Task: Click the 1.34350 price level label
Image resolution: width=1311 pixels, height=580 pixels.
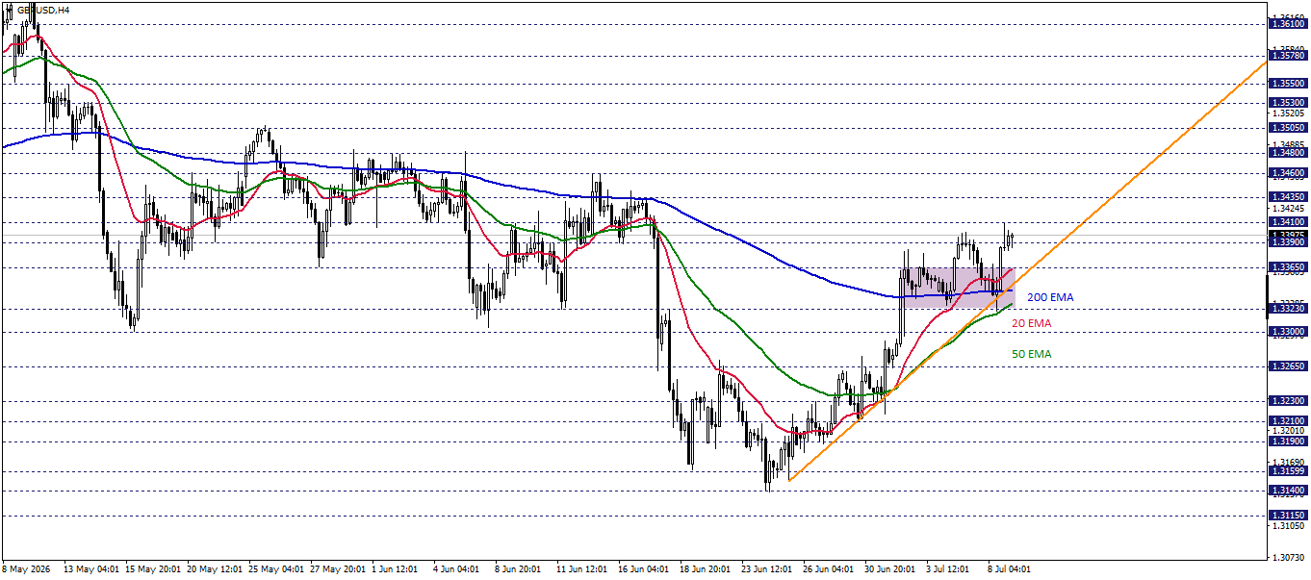Action: [1288, 197]
